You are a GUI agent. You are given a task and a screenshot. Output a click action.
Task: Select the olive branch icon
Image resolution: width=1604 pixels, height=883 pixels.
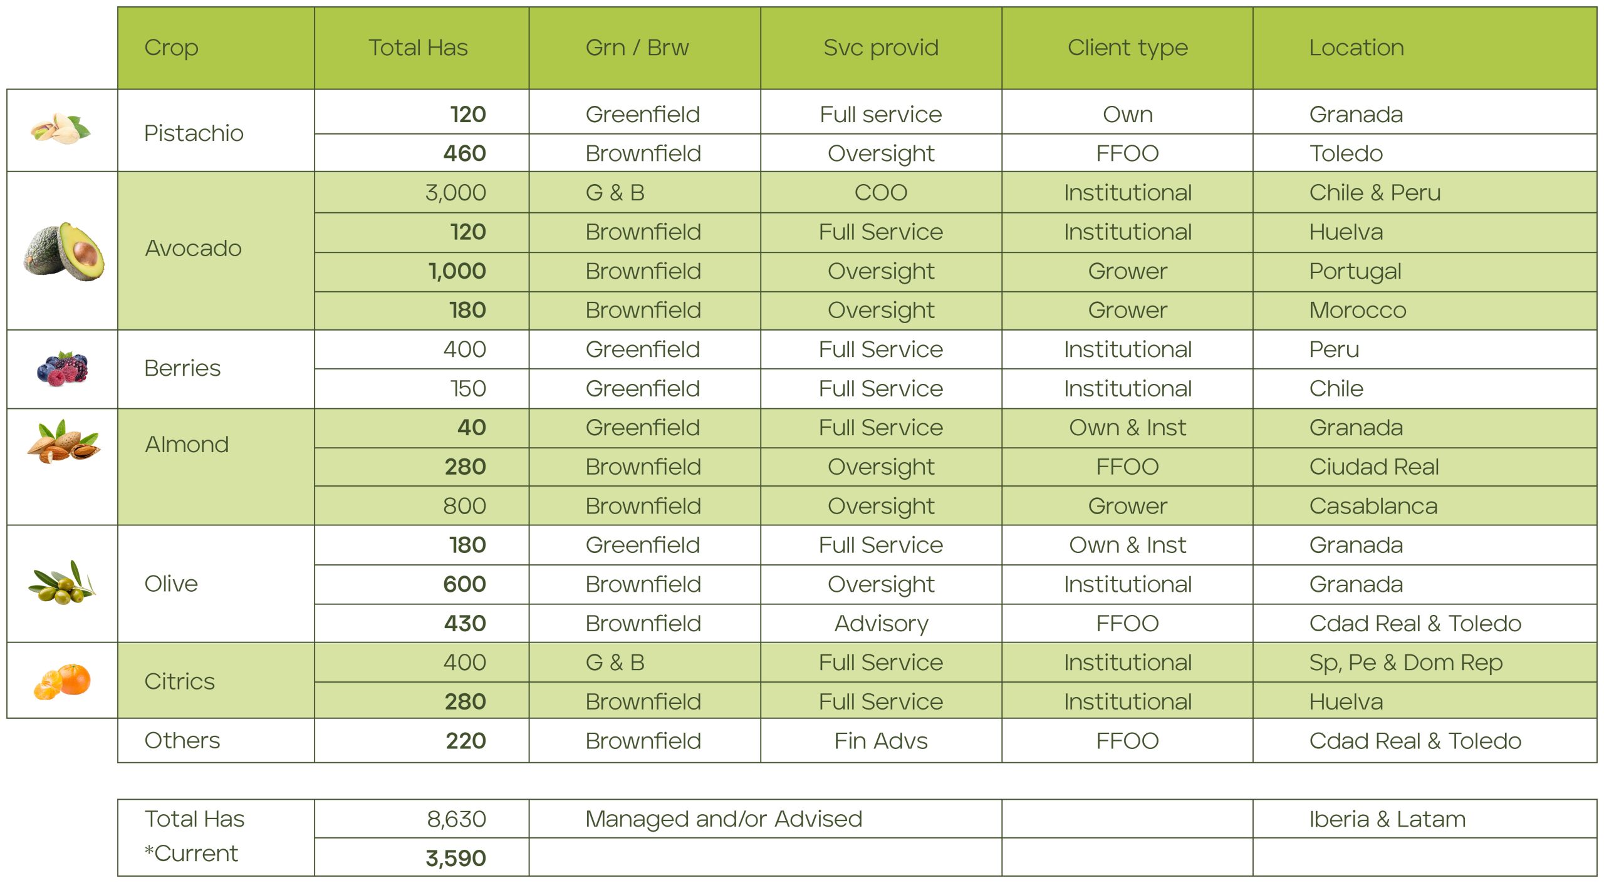pyautogui.click(x=62, y=584)
